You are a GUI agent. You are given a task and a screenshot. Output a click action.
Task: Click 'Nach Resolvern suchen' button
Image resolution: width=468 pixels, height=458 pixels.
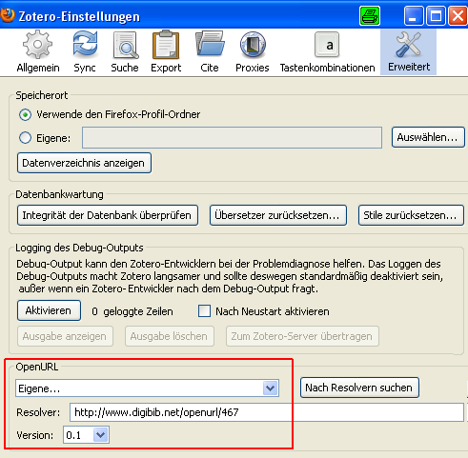pyautogui.click(x=359, y=388)
